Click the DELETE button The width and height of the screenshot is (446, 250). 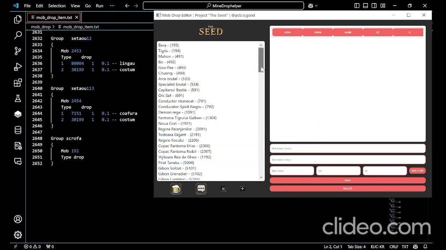[x=347, y=189]
